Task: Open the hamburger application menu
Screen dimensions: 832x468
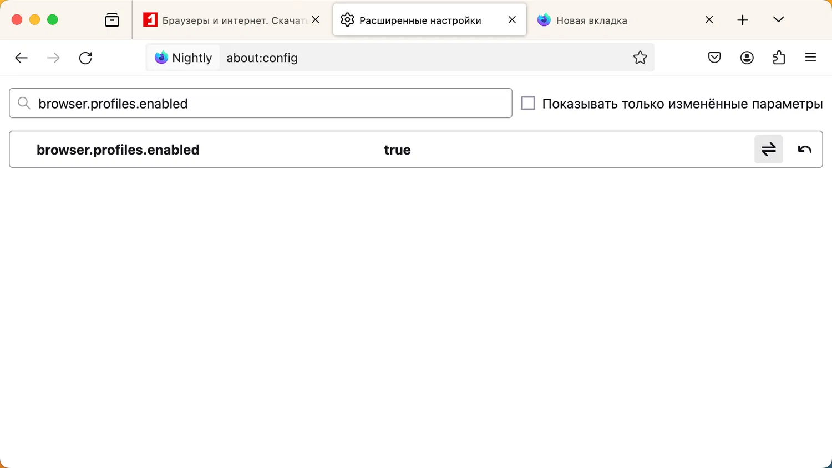Action: [x=810, y=58]
